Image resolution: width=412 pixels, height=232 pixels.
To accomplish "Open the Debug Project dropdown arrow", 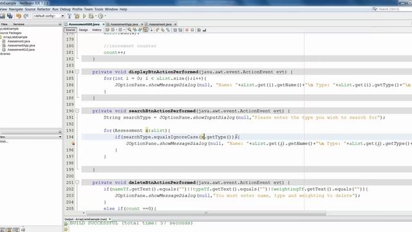I will click(x=96, y=16).
